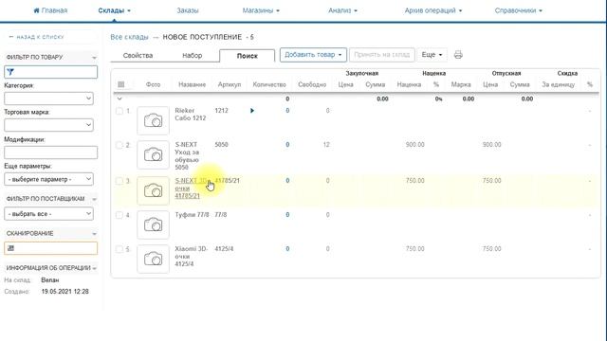Screen dimensions: 607x341
Task: Click the photo placeholder for Xiaomi 3D-очки
Action: pos(153,259)
